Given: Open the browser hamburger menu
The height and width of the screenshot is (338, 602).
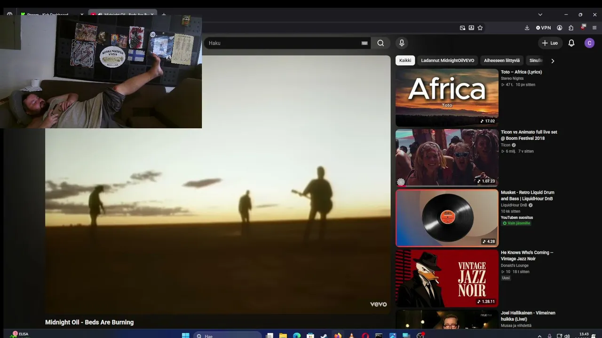Looking at the screenshot, I should (x=594, y=28).
